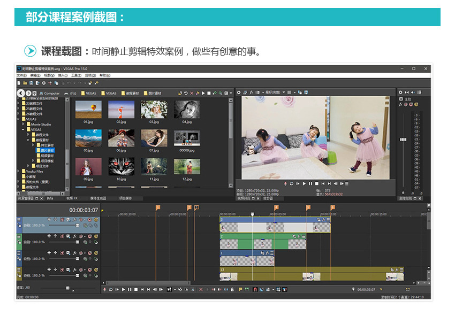
Task: Click the timecode display 00:00:03:07
Action: pos(84,210)
